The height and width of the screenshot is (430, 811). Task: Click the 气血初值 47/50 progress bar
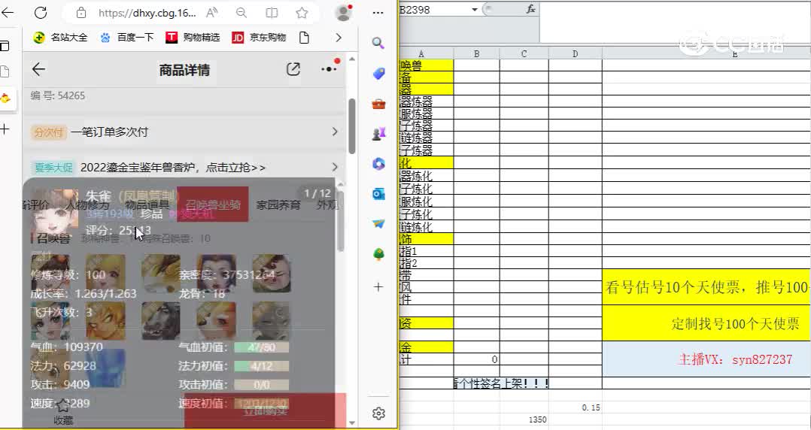coord(261,347)
